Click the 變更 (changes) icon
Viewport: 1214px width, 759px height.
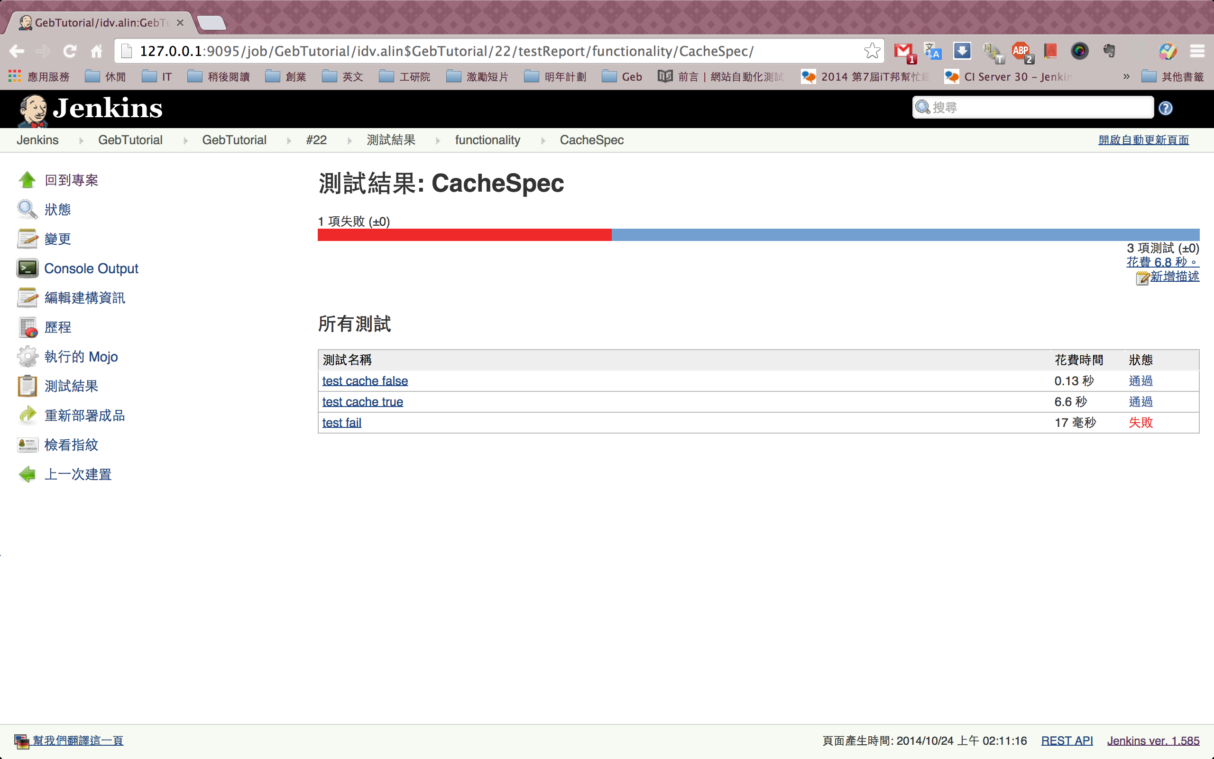click(26, 238)
